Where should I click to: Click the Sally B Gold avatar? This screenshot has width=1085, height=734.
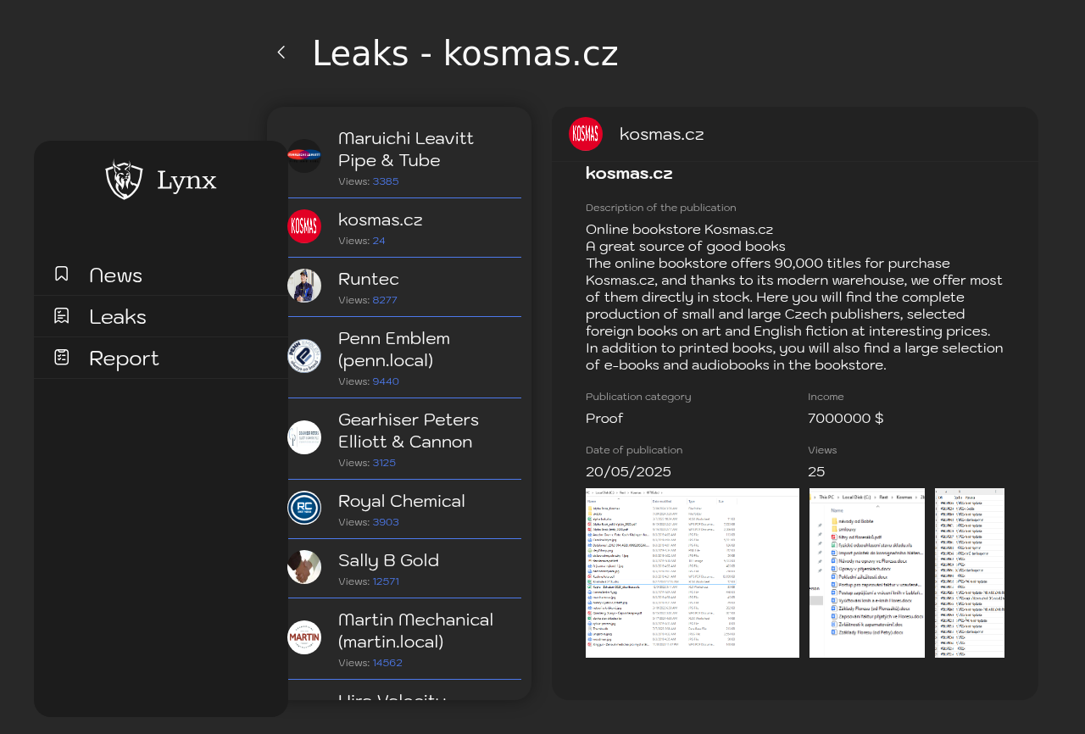304,567
